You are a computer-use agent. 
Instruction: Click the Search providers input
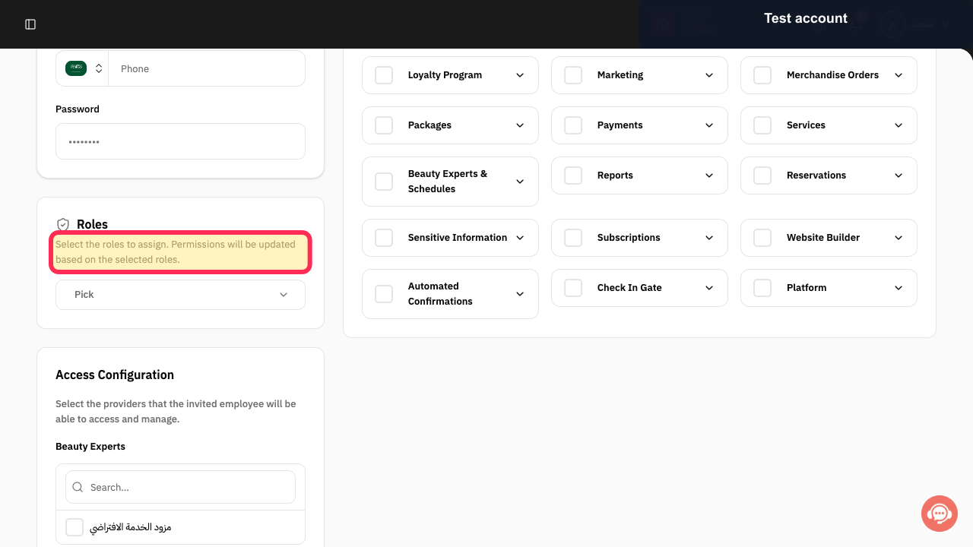pyautogui.click(x=180, y=487)
